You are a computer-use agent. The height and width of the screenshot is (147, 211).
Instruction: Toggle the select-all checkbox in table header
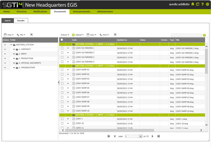tap(62, 40)
